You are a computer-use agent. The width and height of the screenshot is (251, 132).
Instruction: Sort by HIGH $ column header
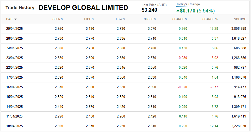(89, 19)
